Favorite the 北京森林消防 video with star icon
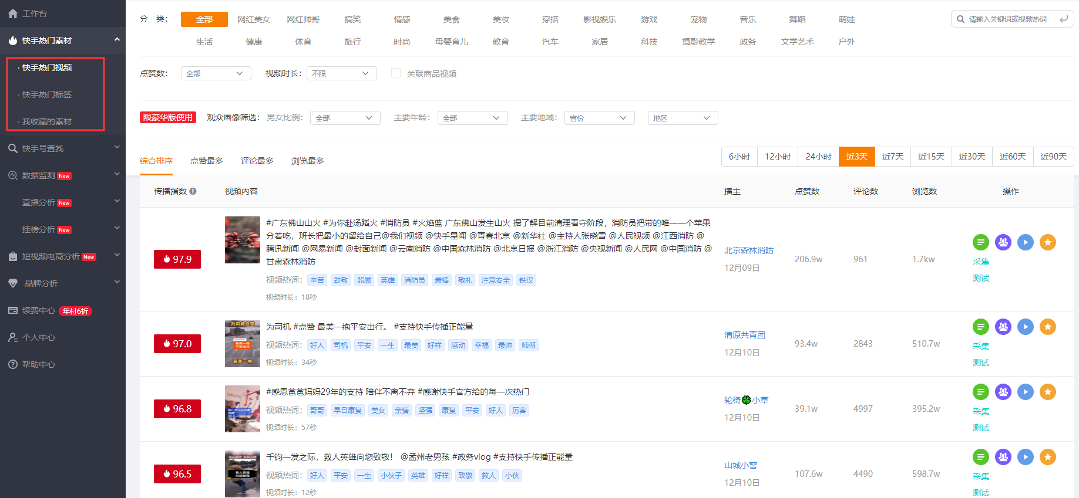This screenshot has width=1079, height=498. (1047, 242)
